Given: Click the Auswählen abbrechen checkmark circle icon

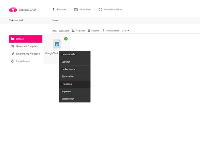Looking at the screenshot, I should 101,10.
